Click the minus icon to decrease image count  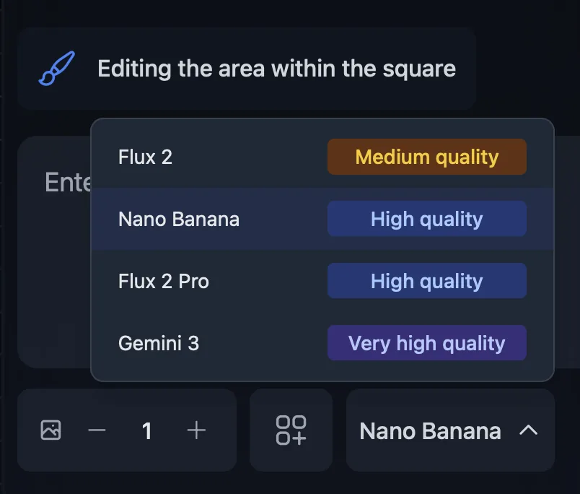point(97,430)
